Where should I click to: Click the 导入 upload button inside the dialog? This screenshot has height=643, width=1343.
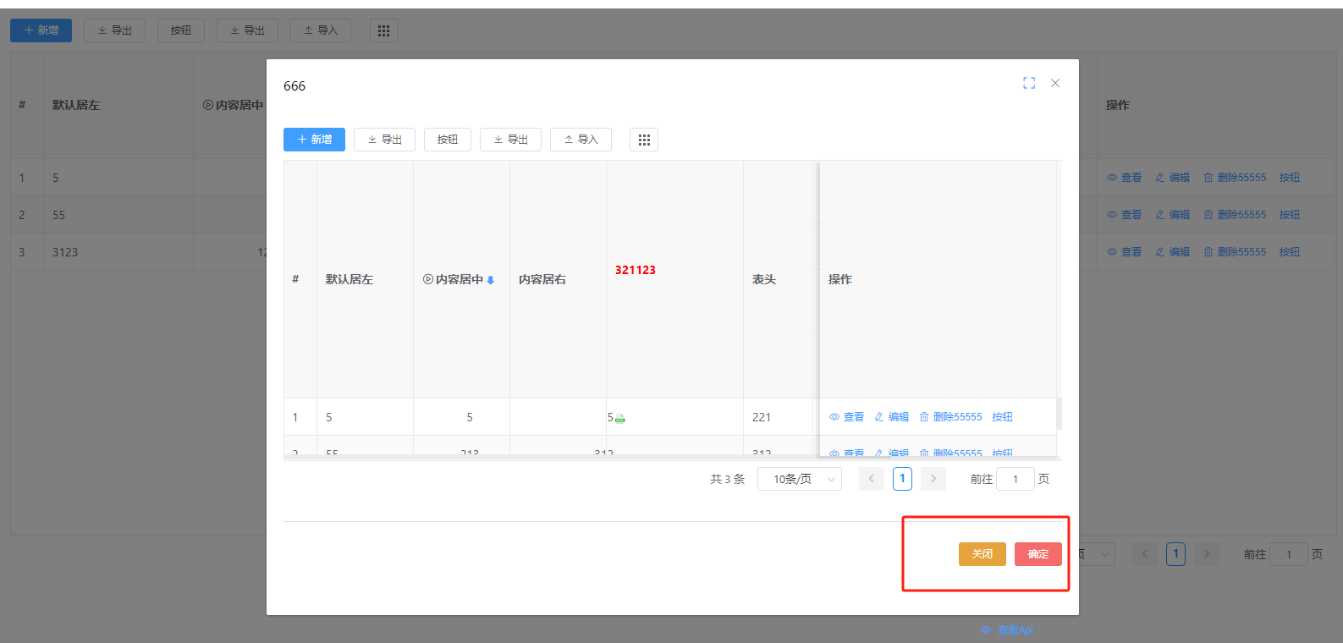581,140
